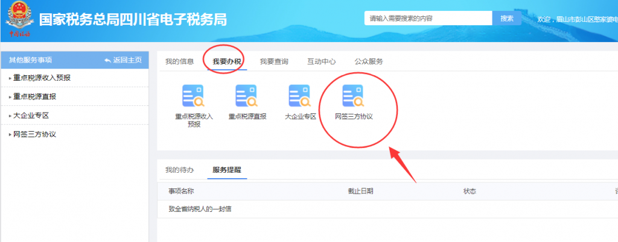This screenshot has width=618, height=242.
Task: Open the 公众服务 tab
Action: (x=368, y=61)
